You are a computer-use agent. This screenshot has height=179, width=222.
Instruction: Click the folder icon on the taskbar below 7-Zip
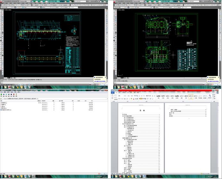click(5, 176)
